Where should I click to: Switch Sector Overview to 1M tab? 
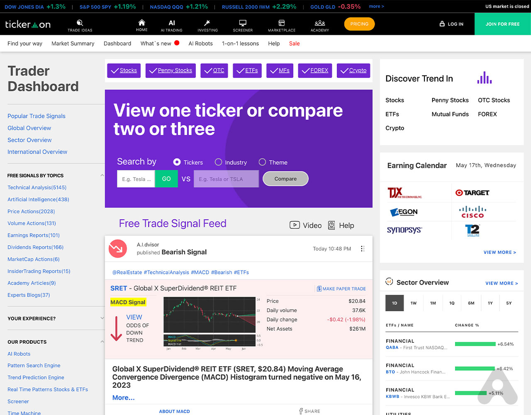pyautogui.click(x=433, y=303)
